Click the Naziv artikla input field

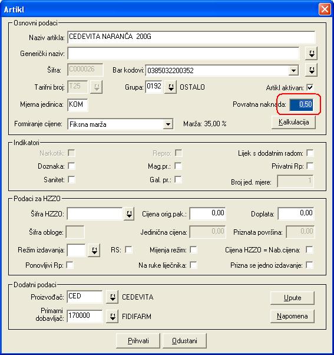[x=191, y=37]
